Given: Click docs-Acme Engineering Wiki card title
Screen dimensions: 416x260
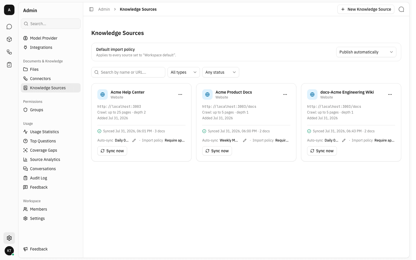Looking at the screenshot, I should 347,92.
